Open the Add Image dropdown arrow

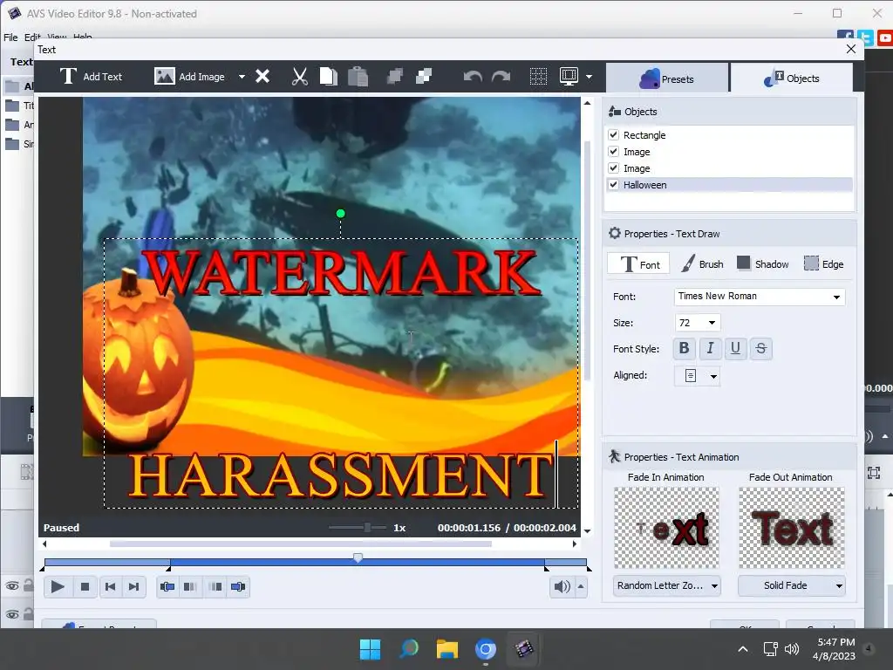(x=242, y=77)
